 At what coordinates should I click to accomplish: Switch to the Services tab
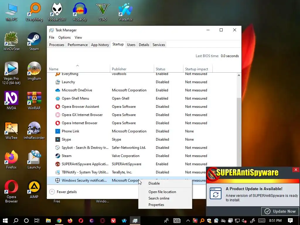(x=158, y=45)
